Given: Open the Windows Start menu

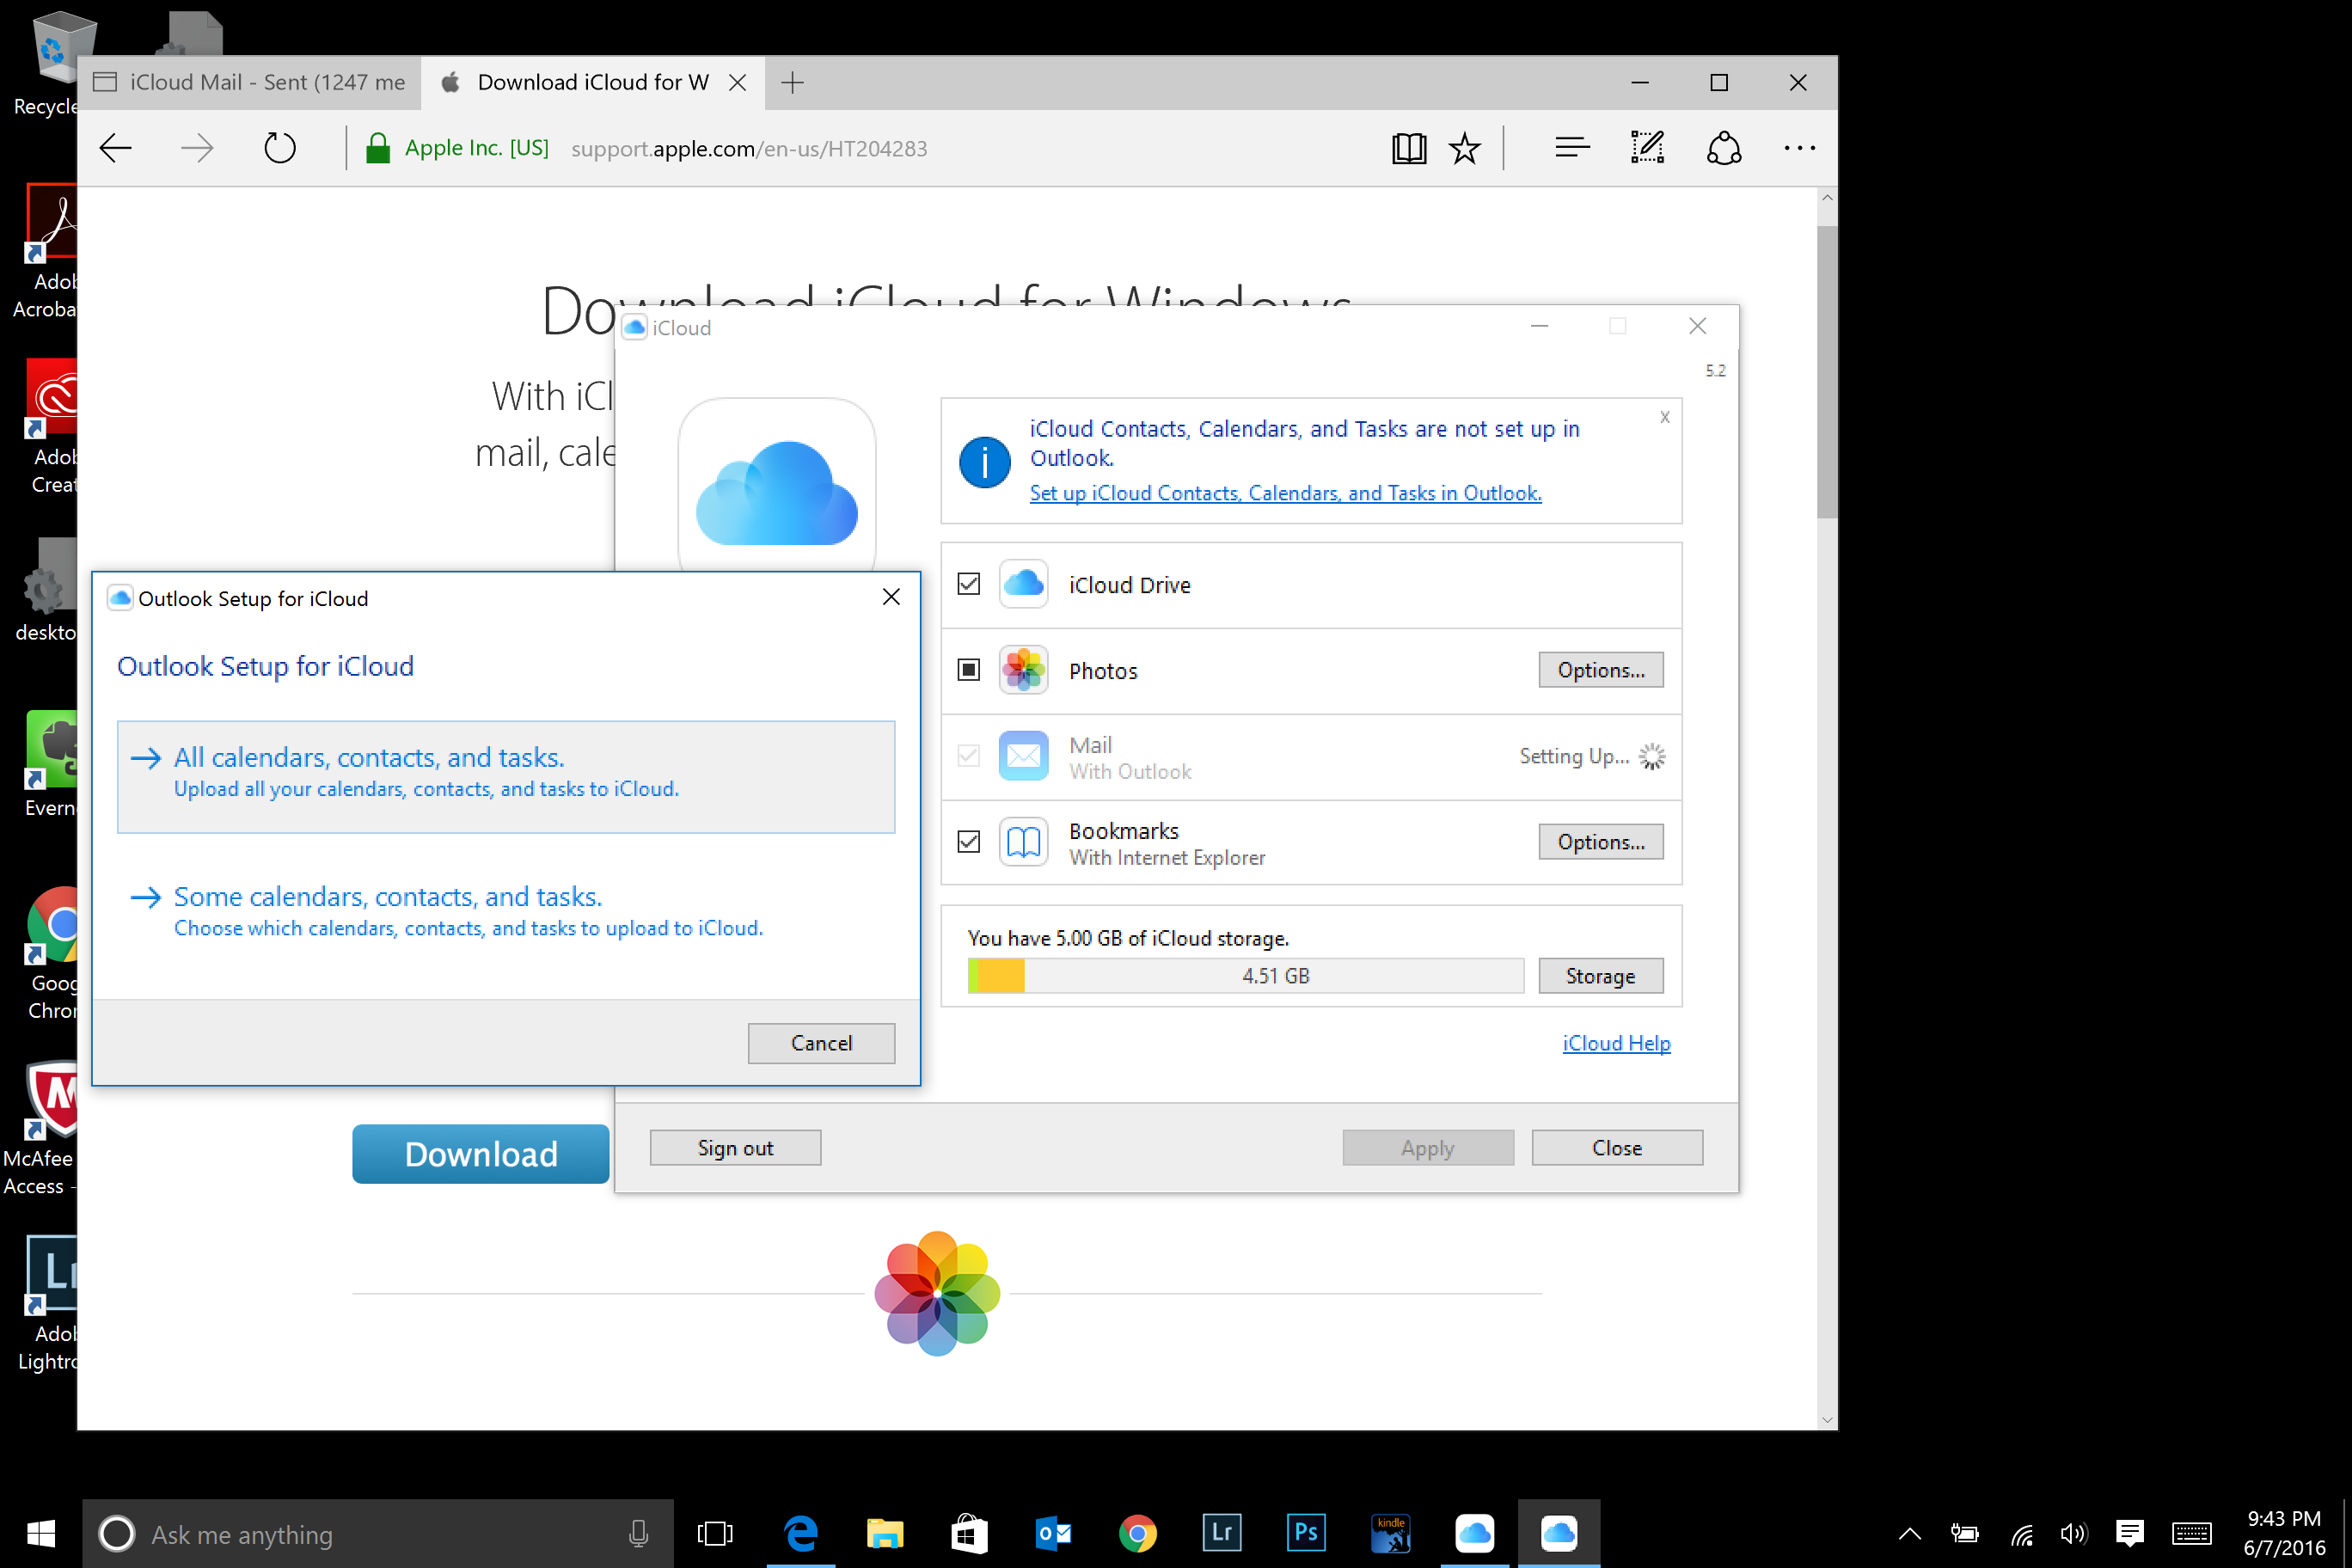Looking at the screenshot, I should pyautogui.click(x=40, y=1533).
